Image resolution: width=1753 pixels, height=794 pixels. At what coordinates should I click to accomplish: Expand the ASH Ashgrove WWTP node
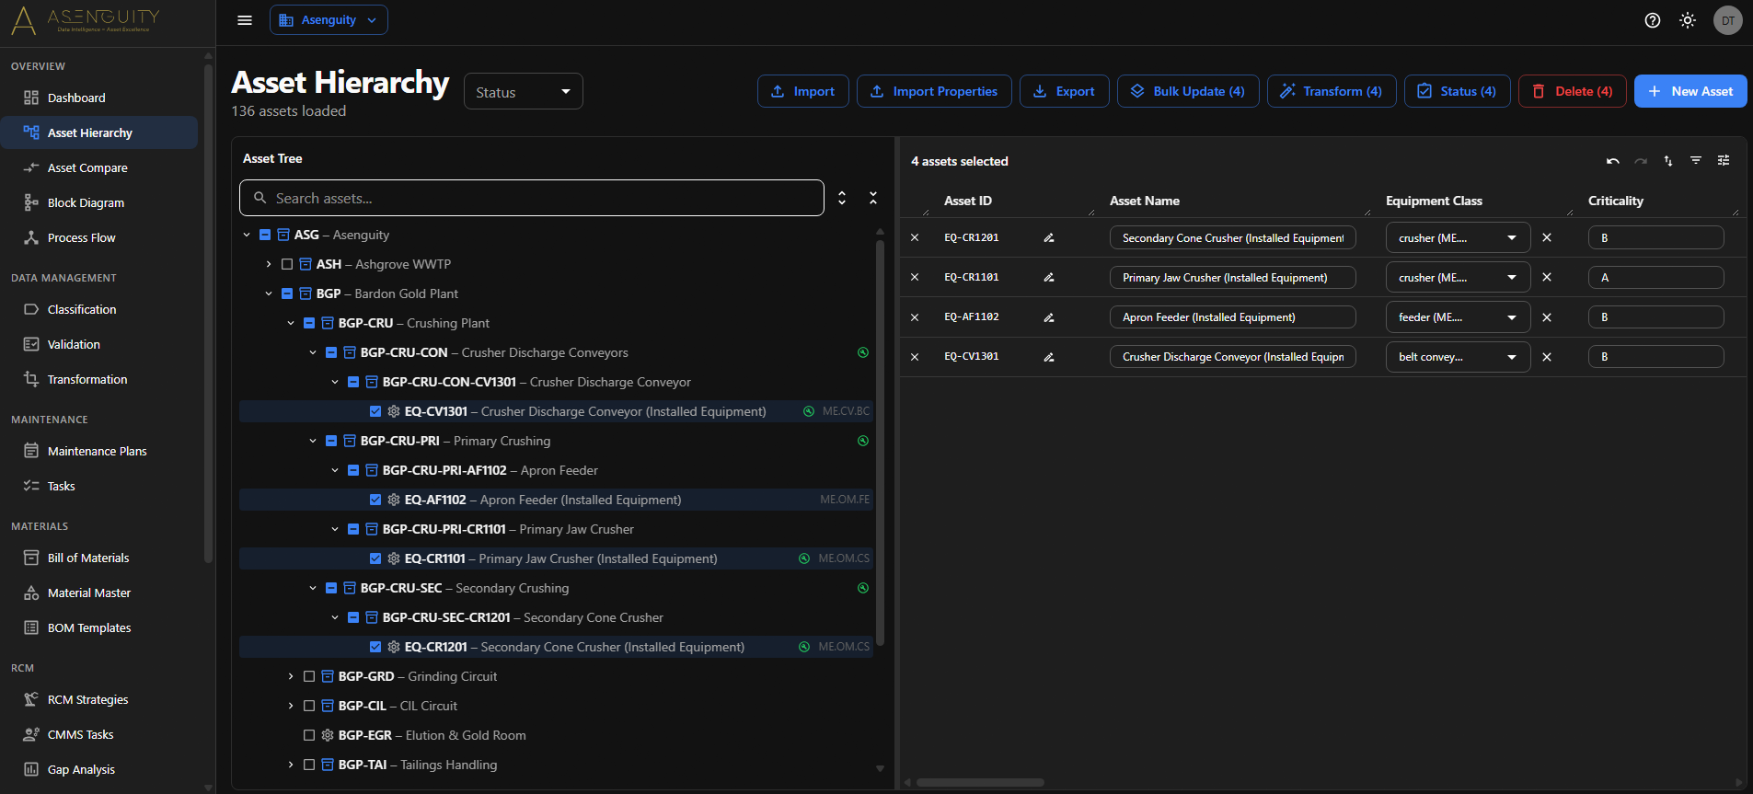(x=269, y=264)
